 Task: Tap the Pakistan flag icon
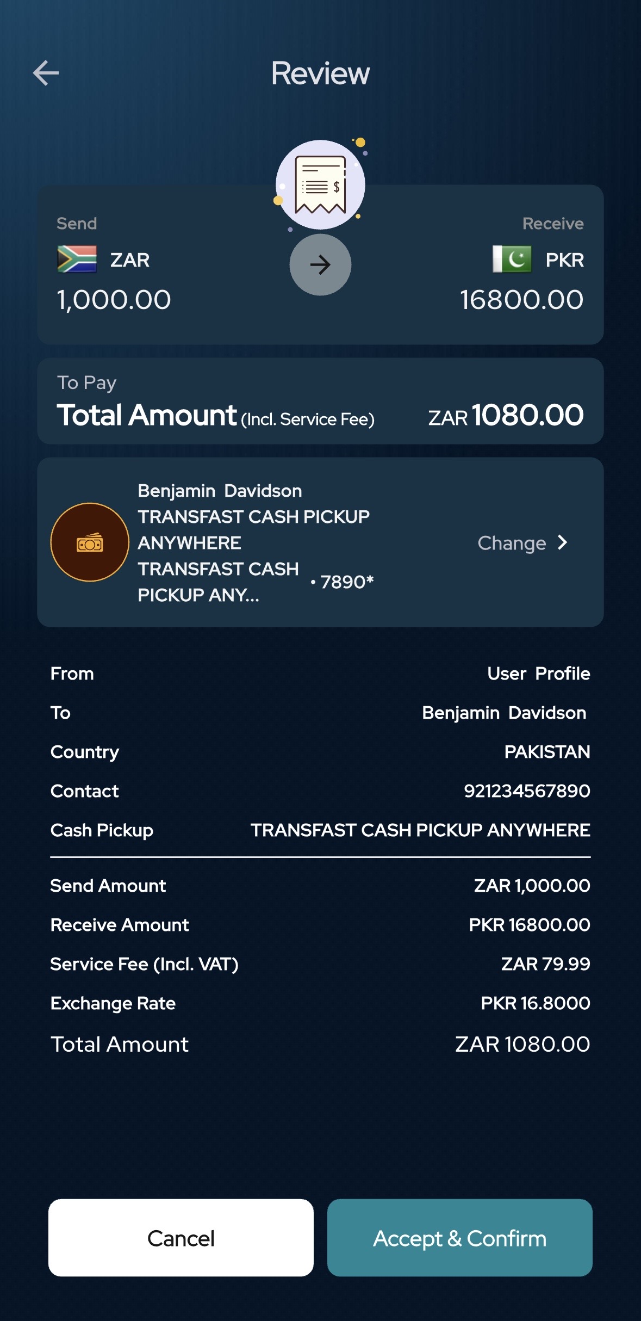[x=512, y=260]
